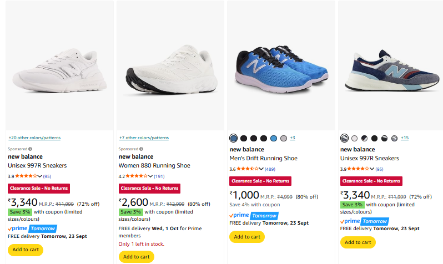443x264 pixels.
Task: Pick the grey swatch for Men's Drift Running Shoe
Action: point(284,138)
